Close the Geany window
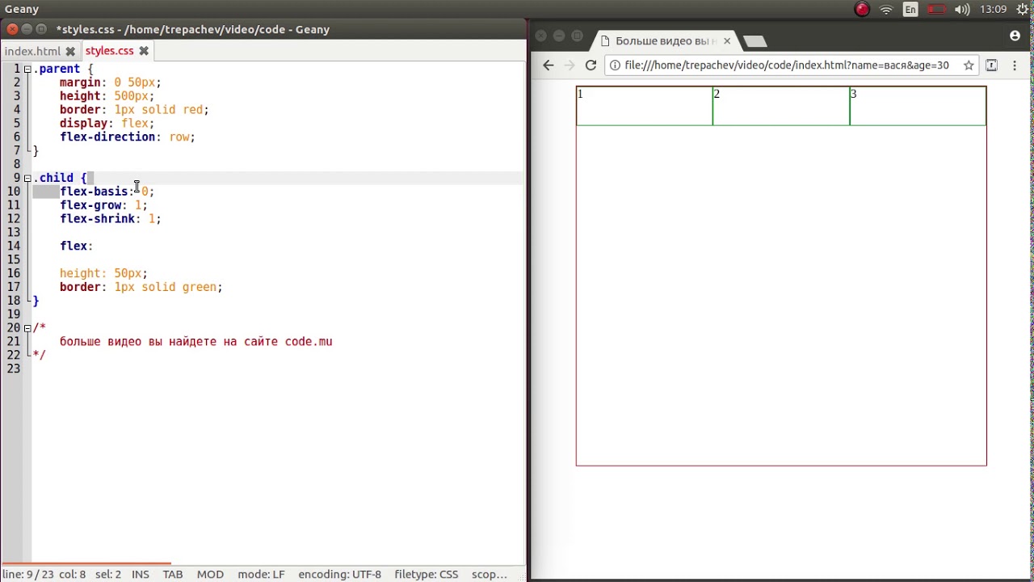This screenshot has width=1034, height=582. click(11, 29)
